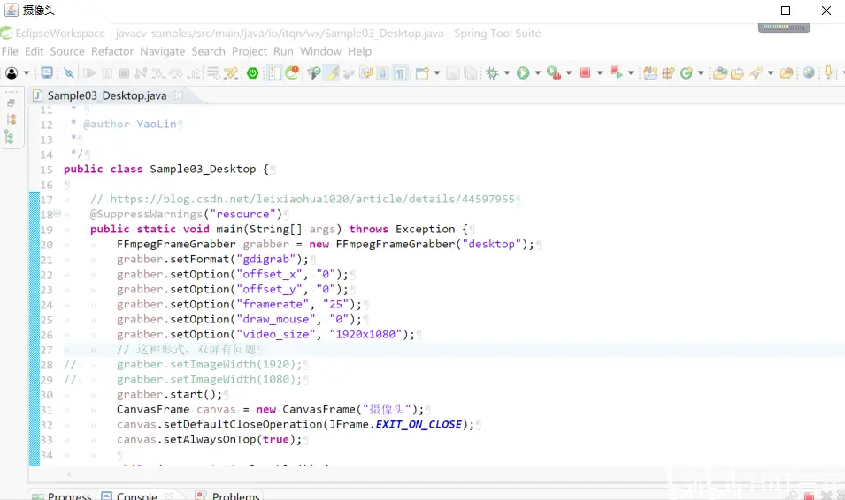Click the Open Task folder icon
Image resolution: width=845 pixels, height=500 pixels.
click(x=737, y=72)
